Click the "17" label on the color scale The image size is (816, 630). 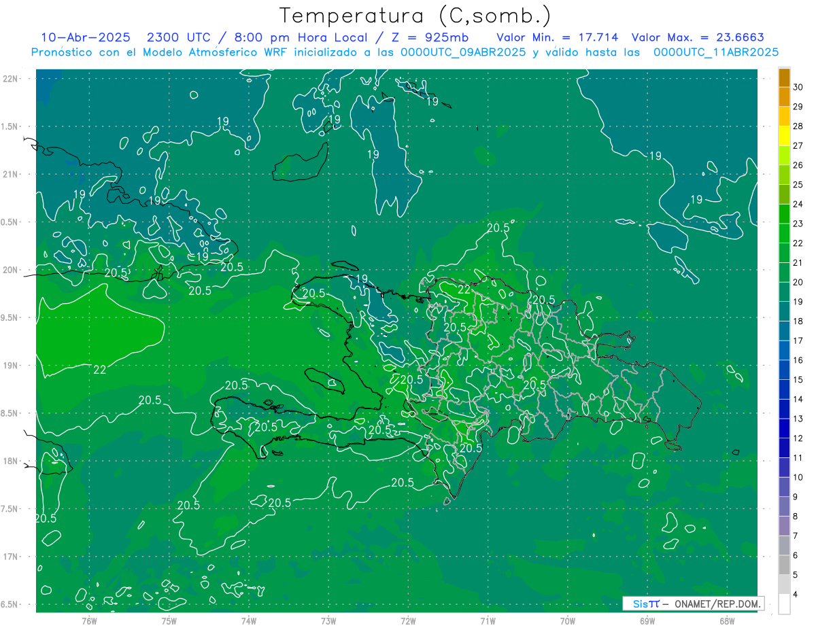click(798, 340)
